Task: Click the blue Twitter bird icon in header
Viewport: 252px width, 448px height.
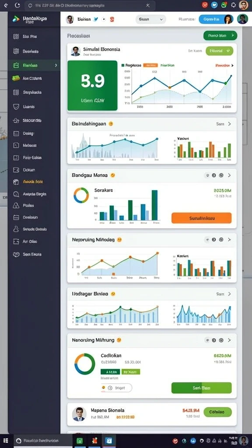Action: click(x=96, y=19)
